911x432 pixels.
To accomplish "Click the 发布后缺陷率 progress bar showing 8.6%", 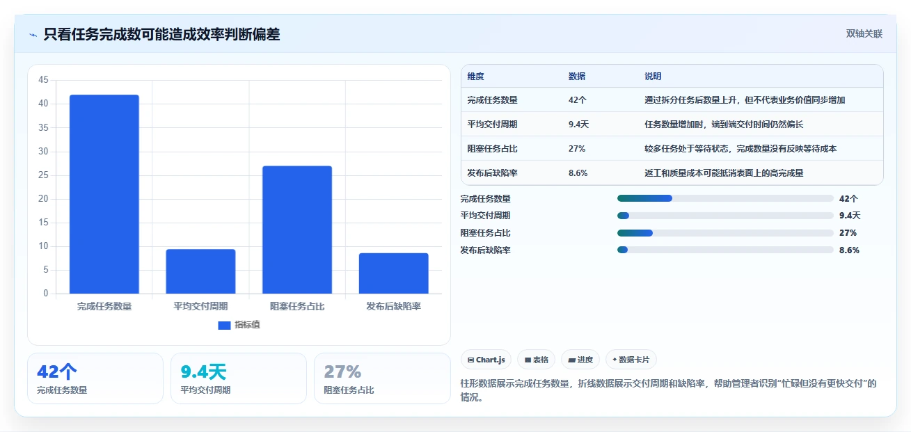I will point(725,250).
